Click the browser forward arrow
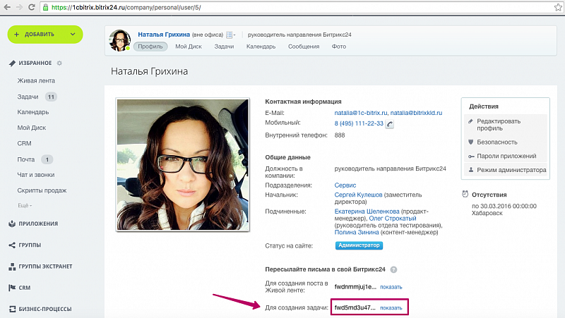 click(x=19, y=7)
